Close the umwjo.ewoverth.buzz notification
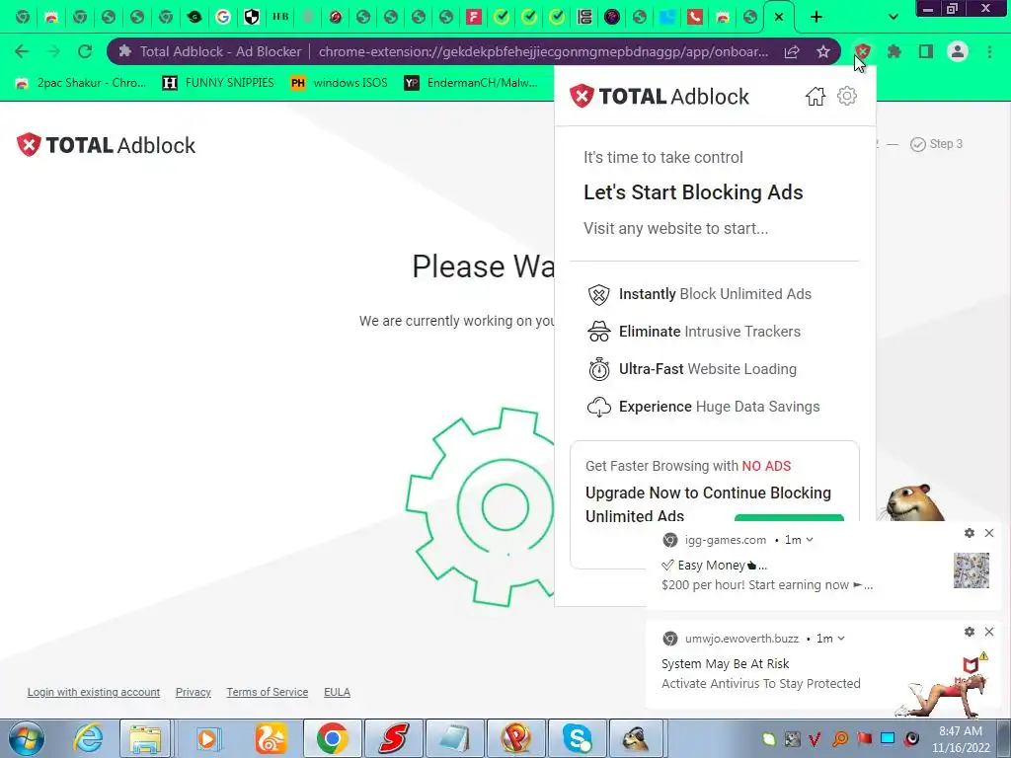Screen dimensions: 1011x758 989,632
